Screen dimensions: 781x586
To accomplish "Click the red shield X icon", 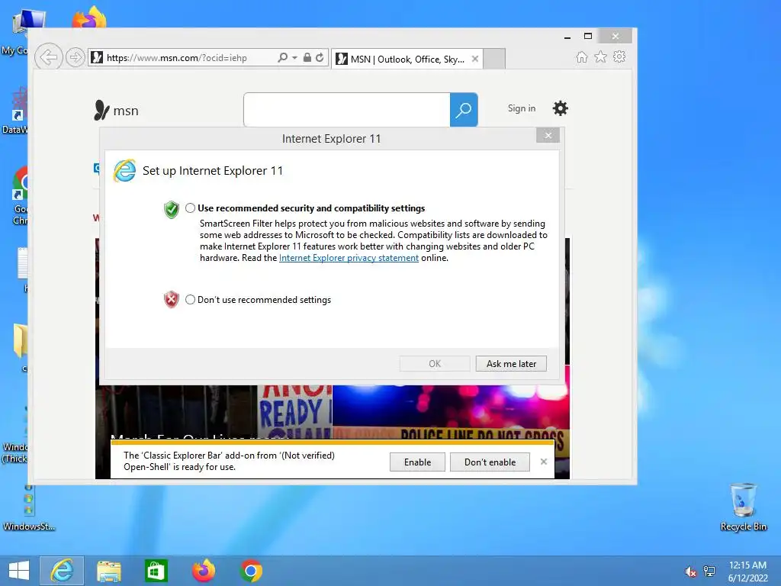I will (x=172, y=299).
